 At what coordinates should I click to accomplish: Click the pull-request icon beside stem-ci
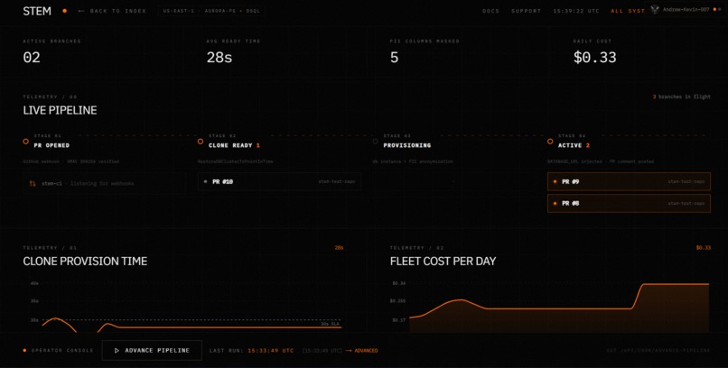tap(33, 183)
